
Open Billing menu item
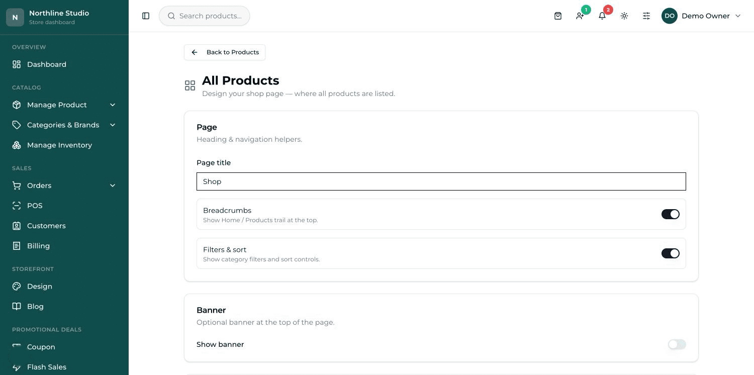64,246
